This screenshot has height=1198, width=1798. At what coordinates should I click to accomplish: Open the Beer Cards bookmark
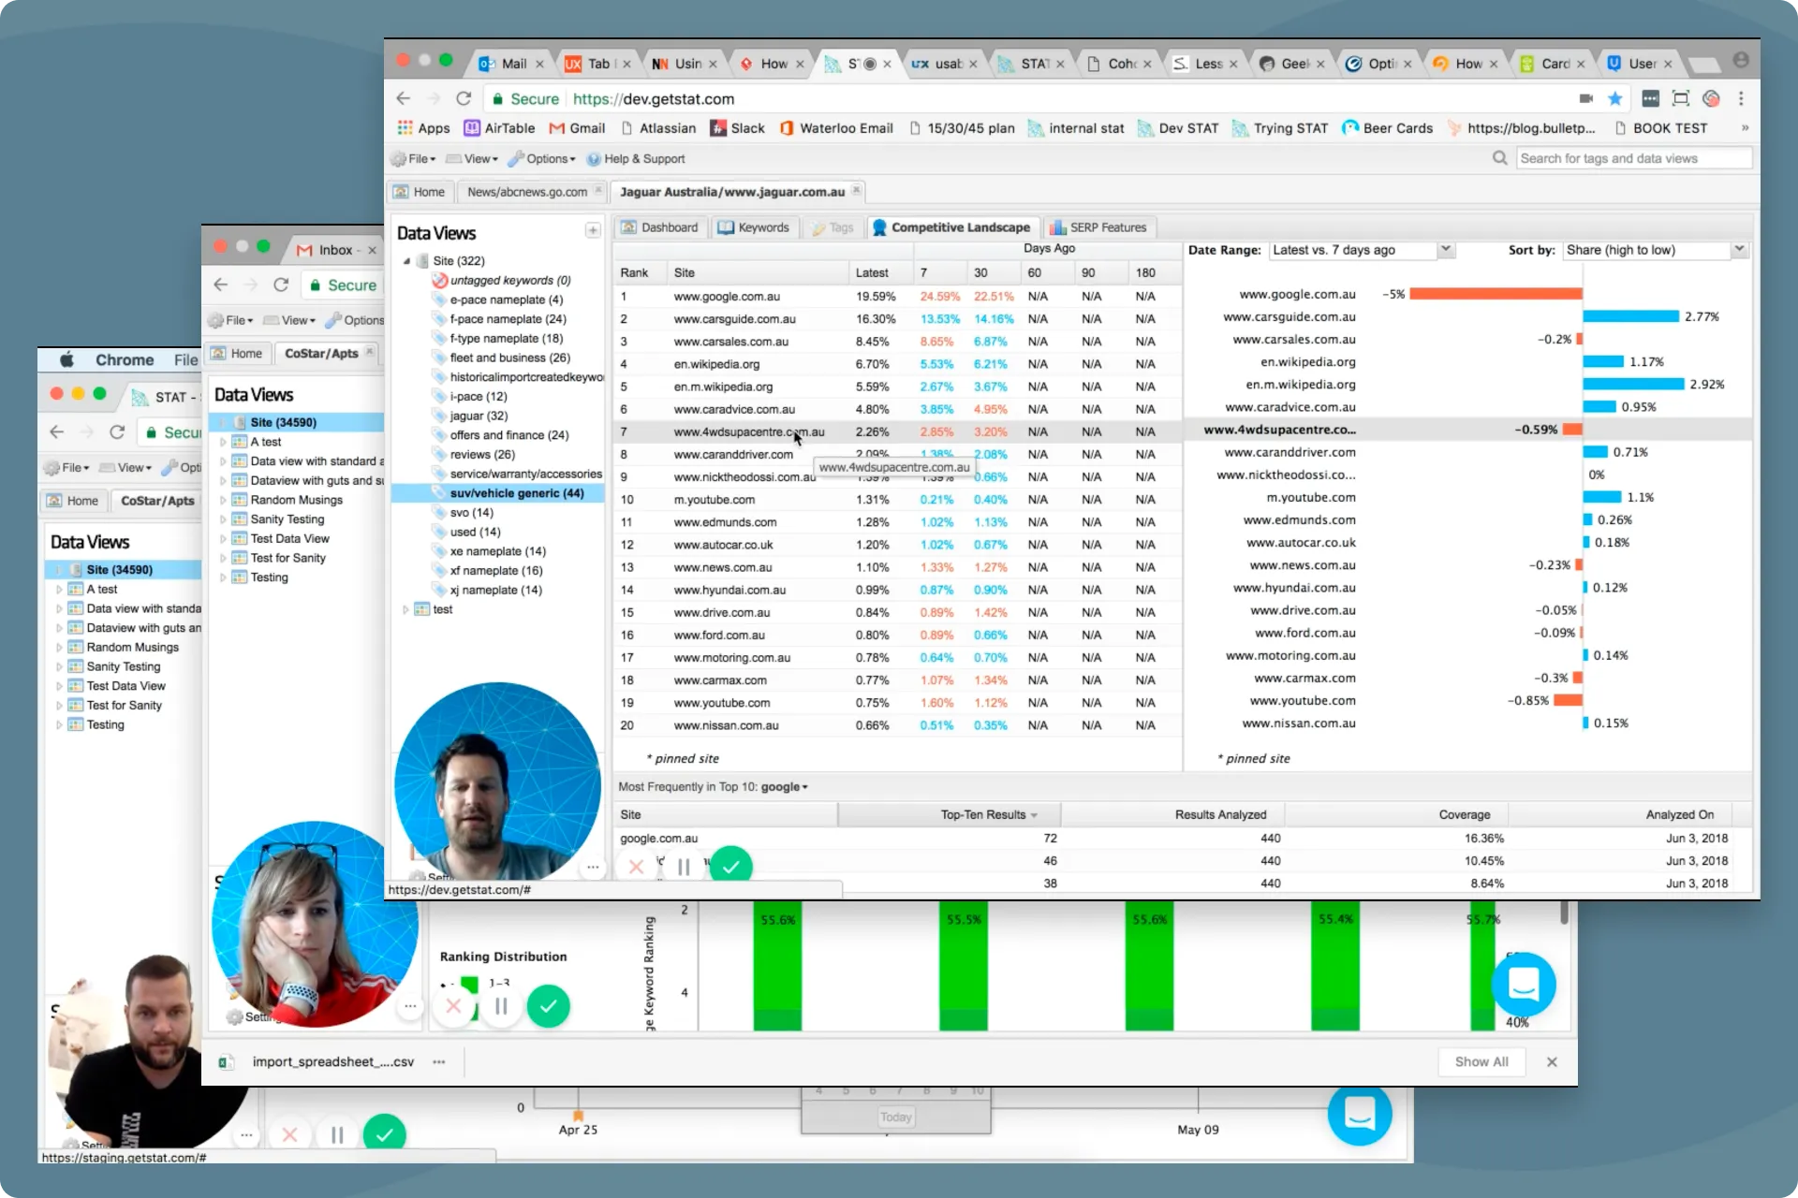point(1387,128)
